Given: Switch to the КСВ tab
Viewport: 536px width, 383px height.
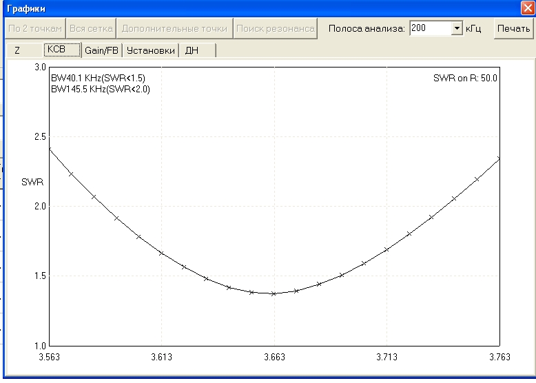Looking at the screenshot, I should (62, 50).
